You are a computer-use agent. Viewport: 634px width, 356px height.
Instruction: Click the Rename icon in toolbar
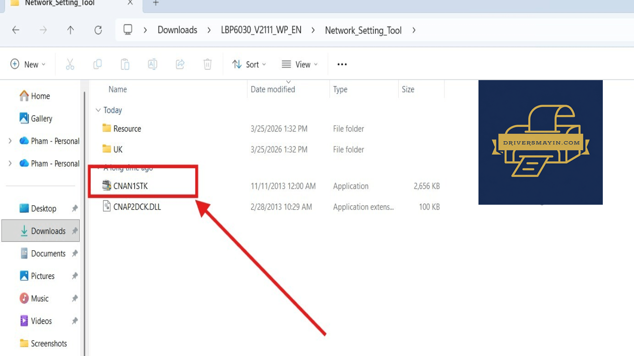click(x=153, y=64)
